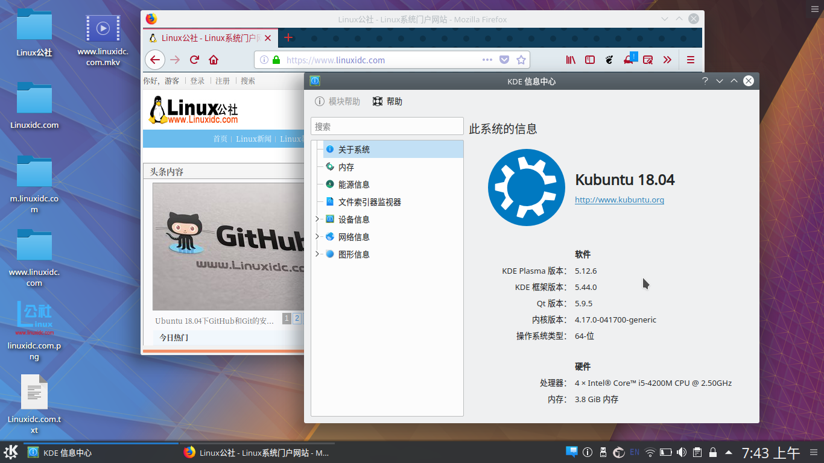The image size is (824, 463).
Task: Click lock screen padlock tray icon
Action: [x=712, y=452]
